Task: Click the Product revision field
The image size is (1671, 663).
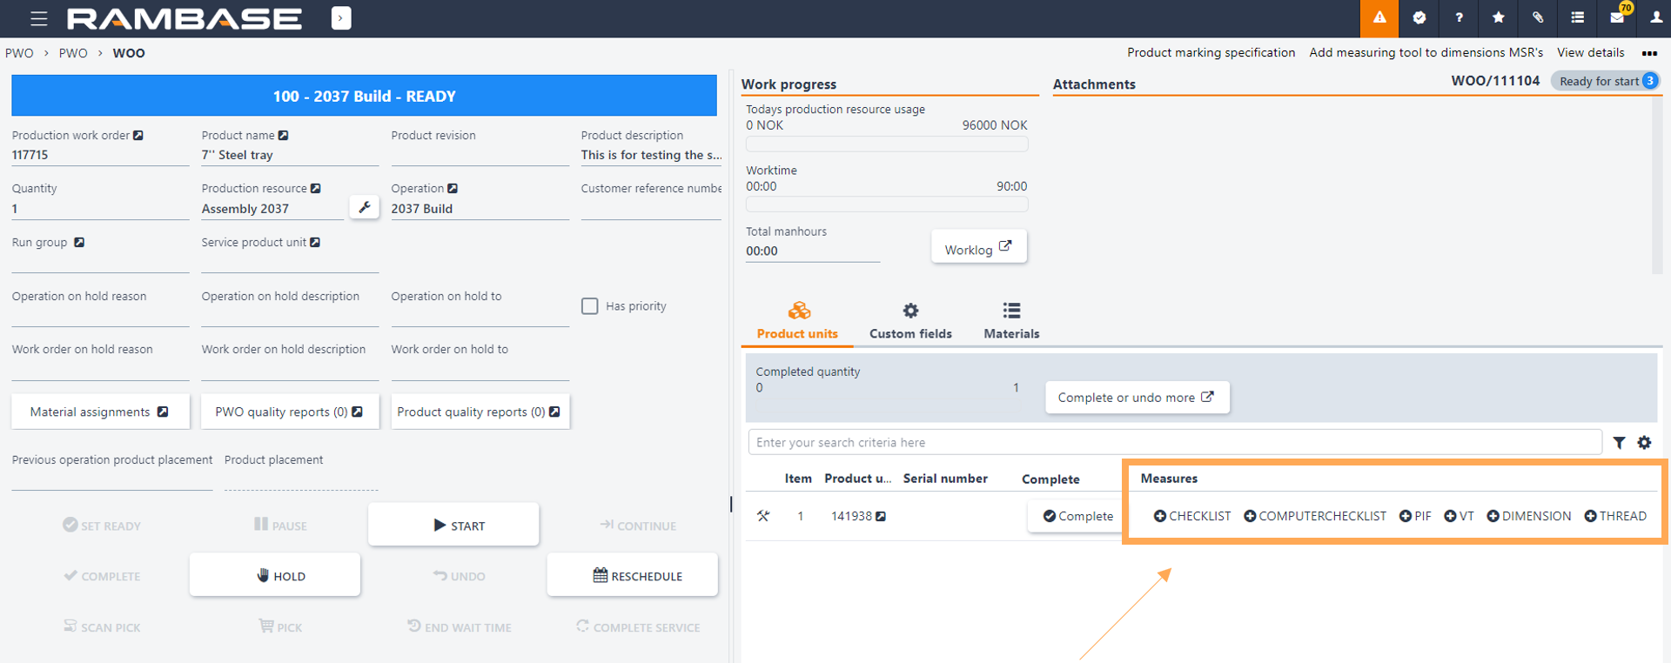Action: 480,155
